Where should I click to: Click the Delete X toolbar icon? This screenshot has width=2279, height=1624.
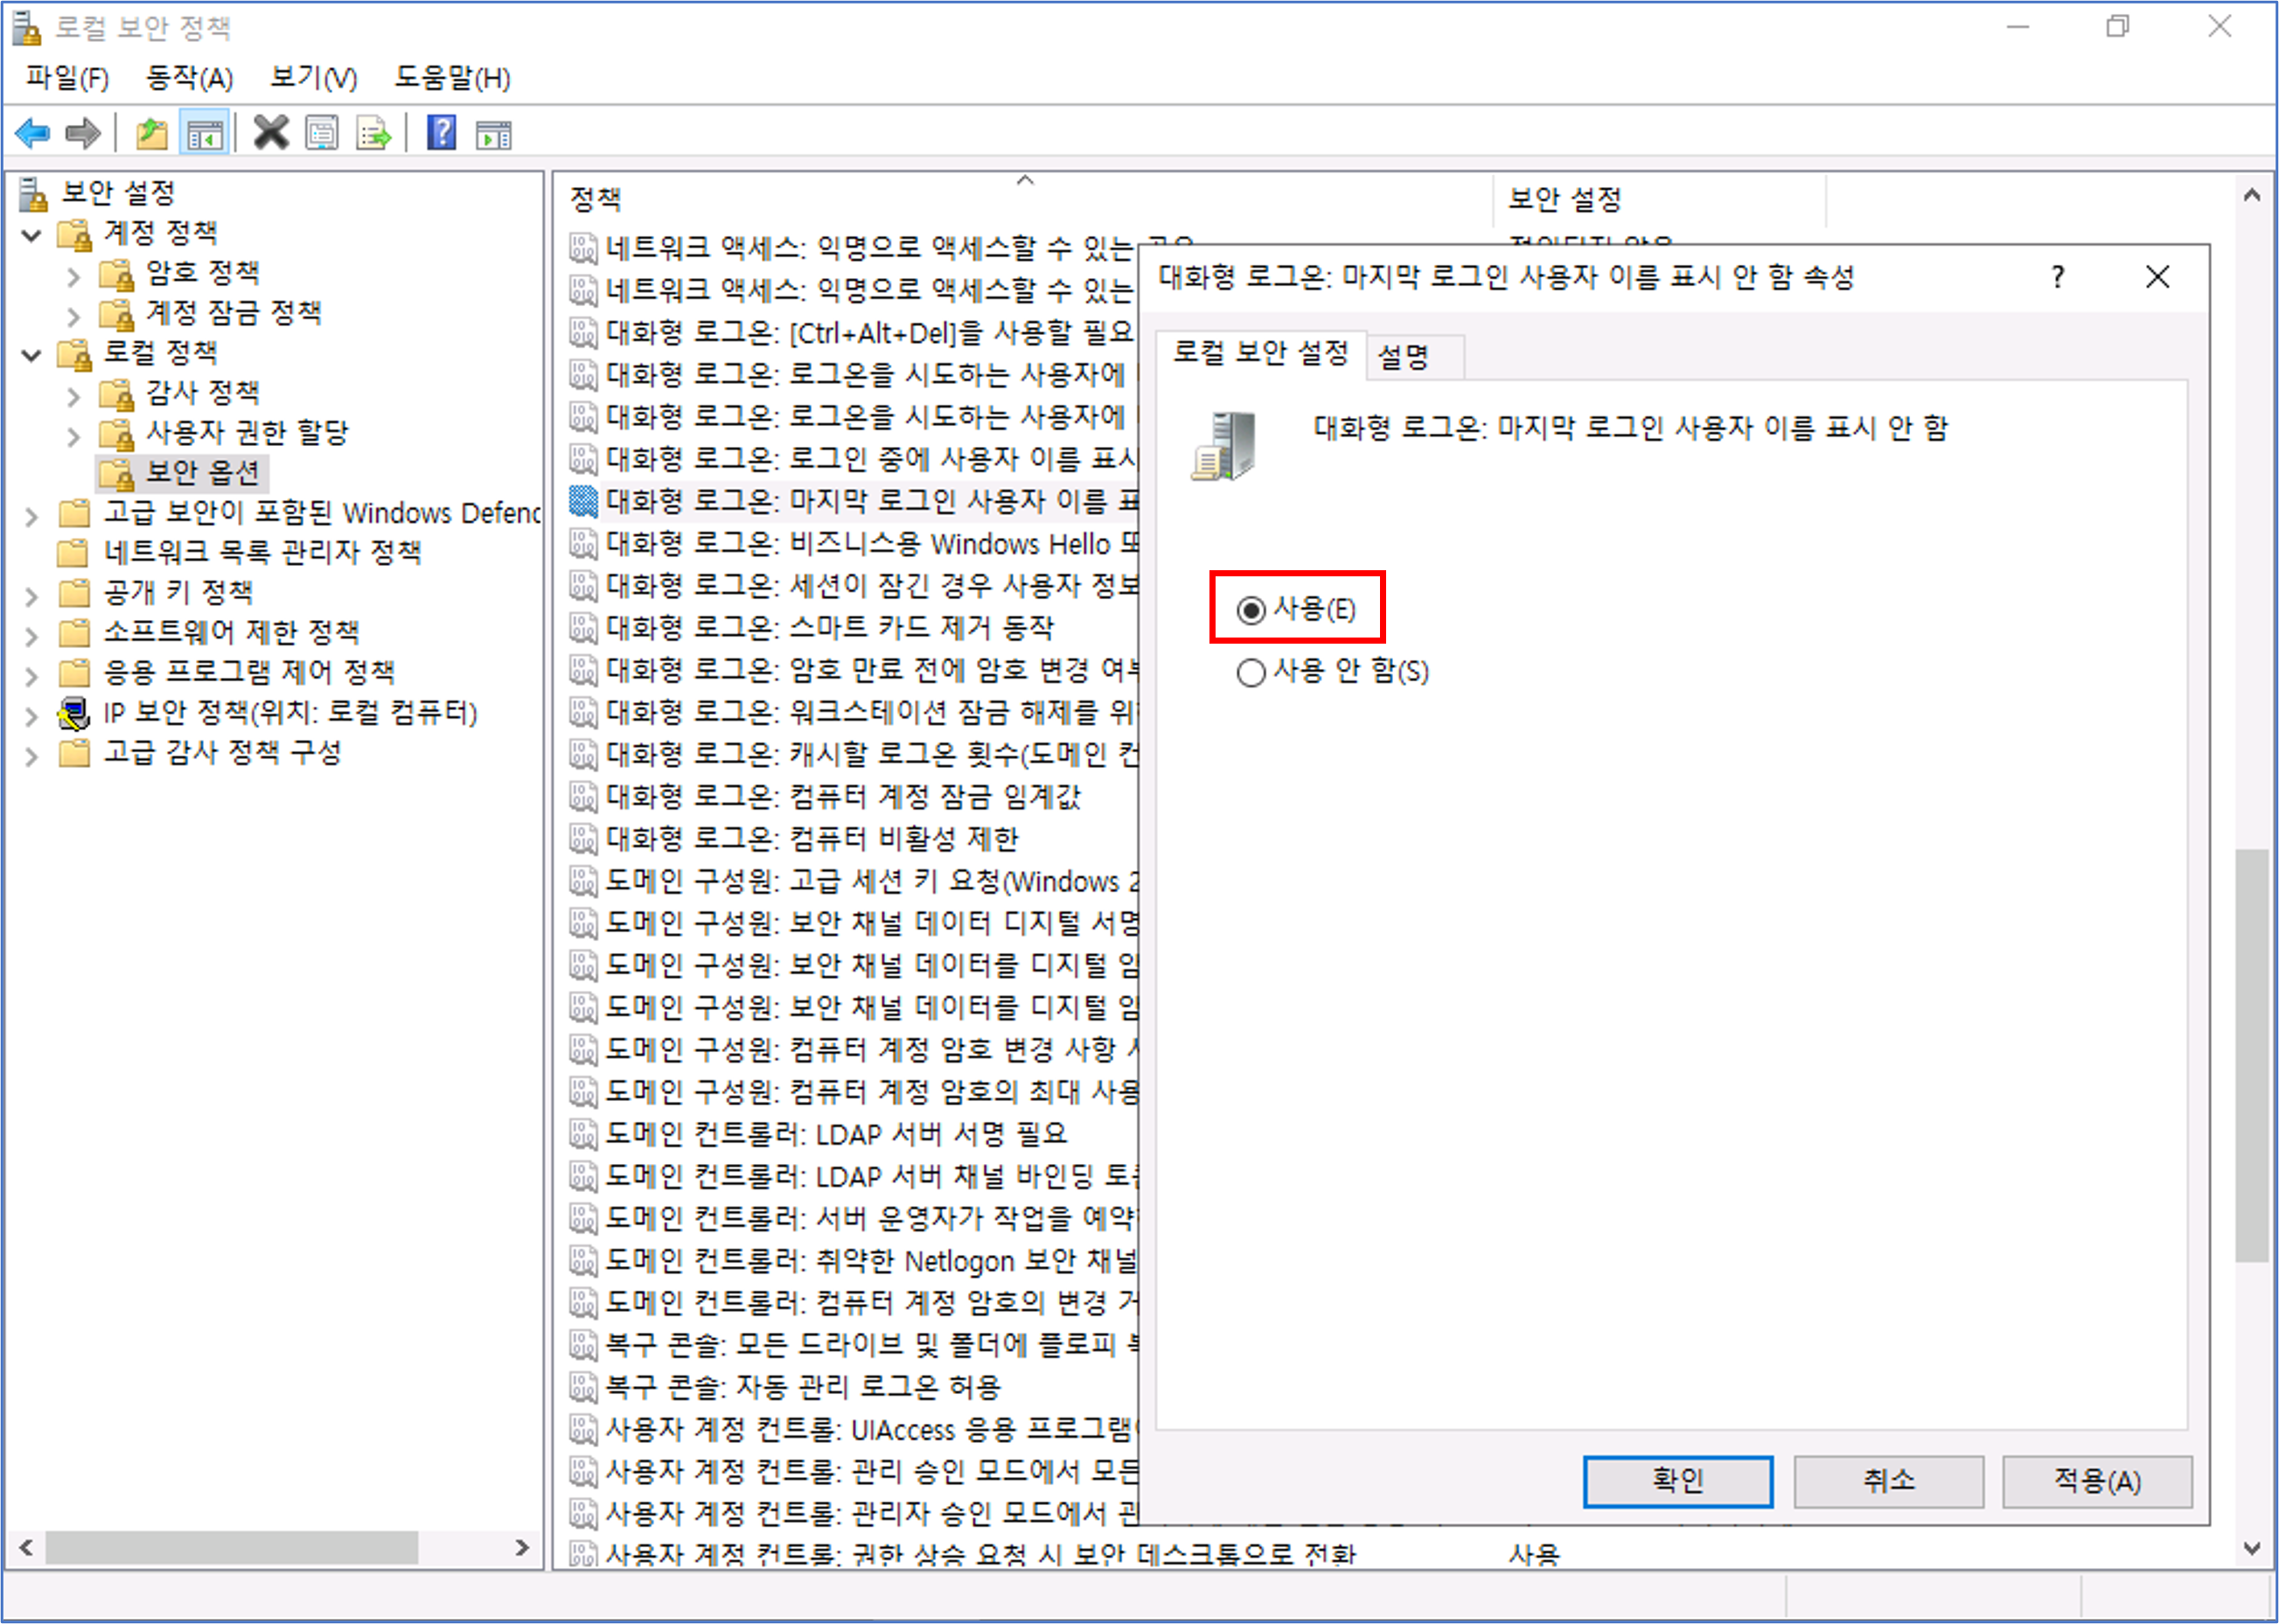tap(270, 133)
